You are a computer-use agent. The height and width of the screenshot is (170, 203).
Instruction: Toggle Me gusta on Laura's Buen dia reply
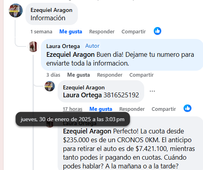[x=79, y=75]
